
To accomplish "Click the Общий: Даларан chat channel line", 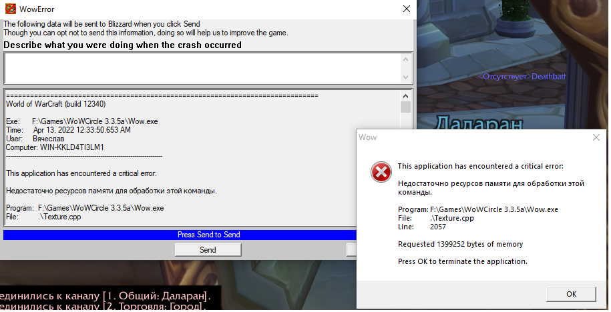I will tap(106, 295).
